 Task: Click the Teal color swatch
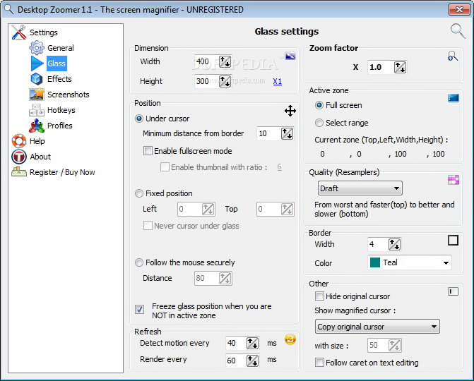pyautogui.click(x=374, y=262)
